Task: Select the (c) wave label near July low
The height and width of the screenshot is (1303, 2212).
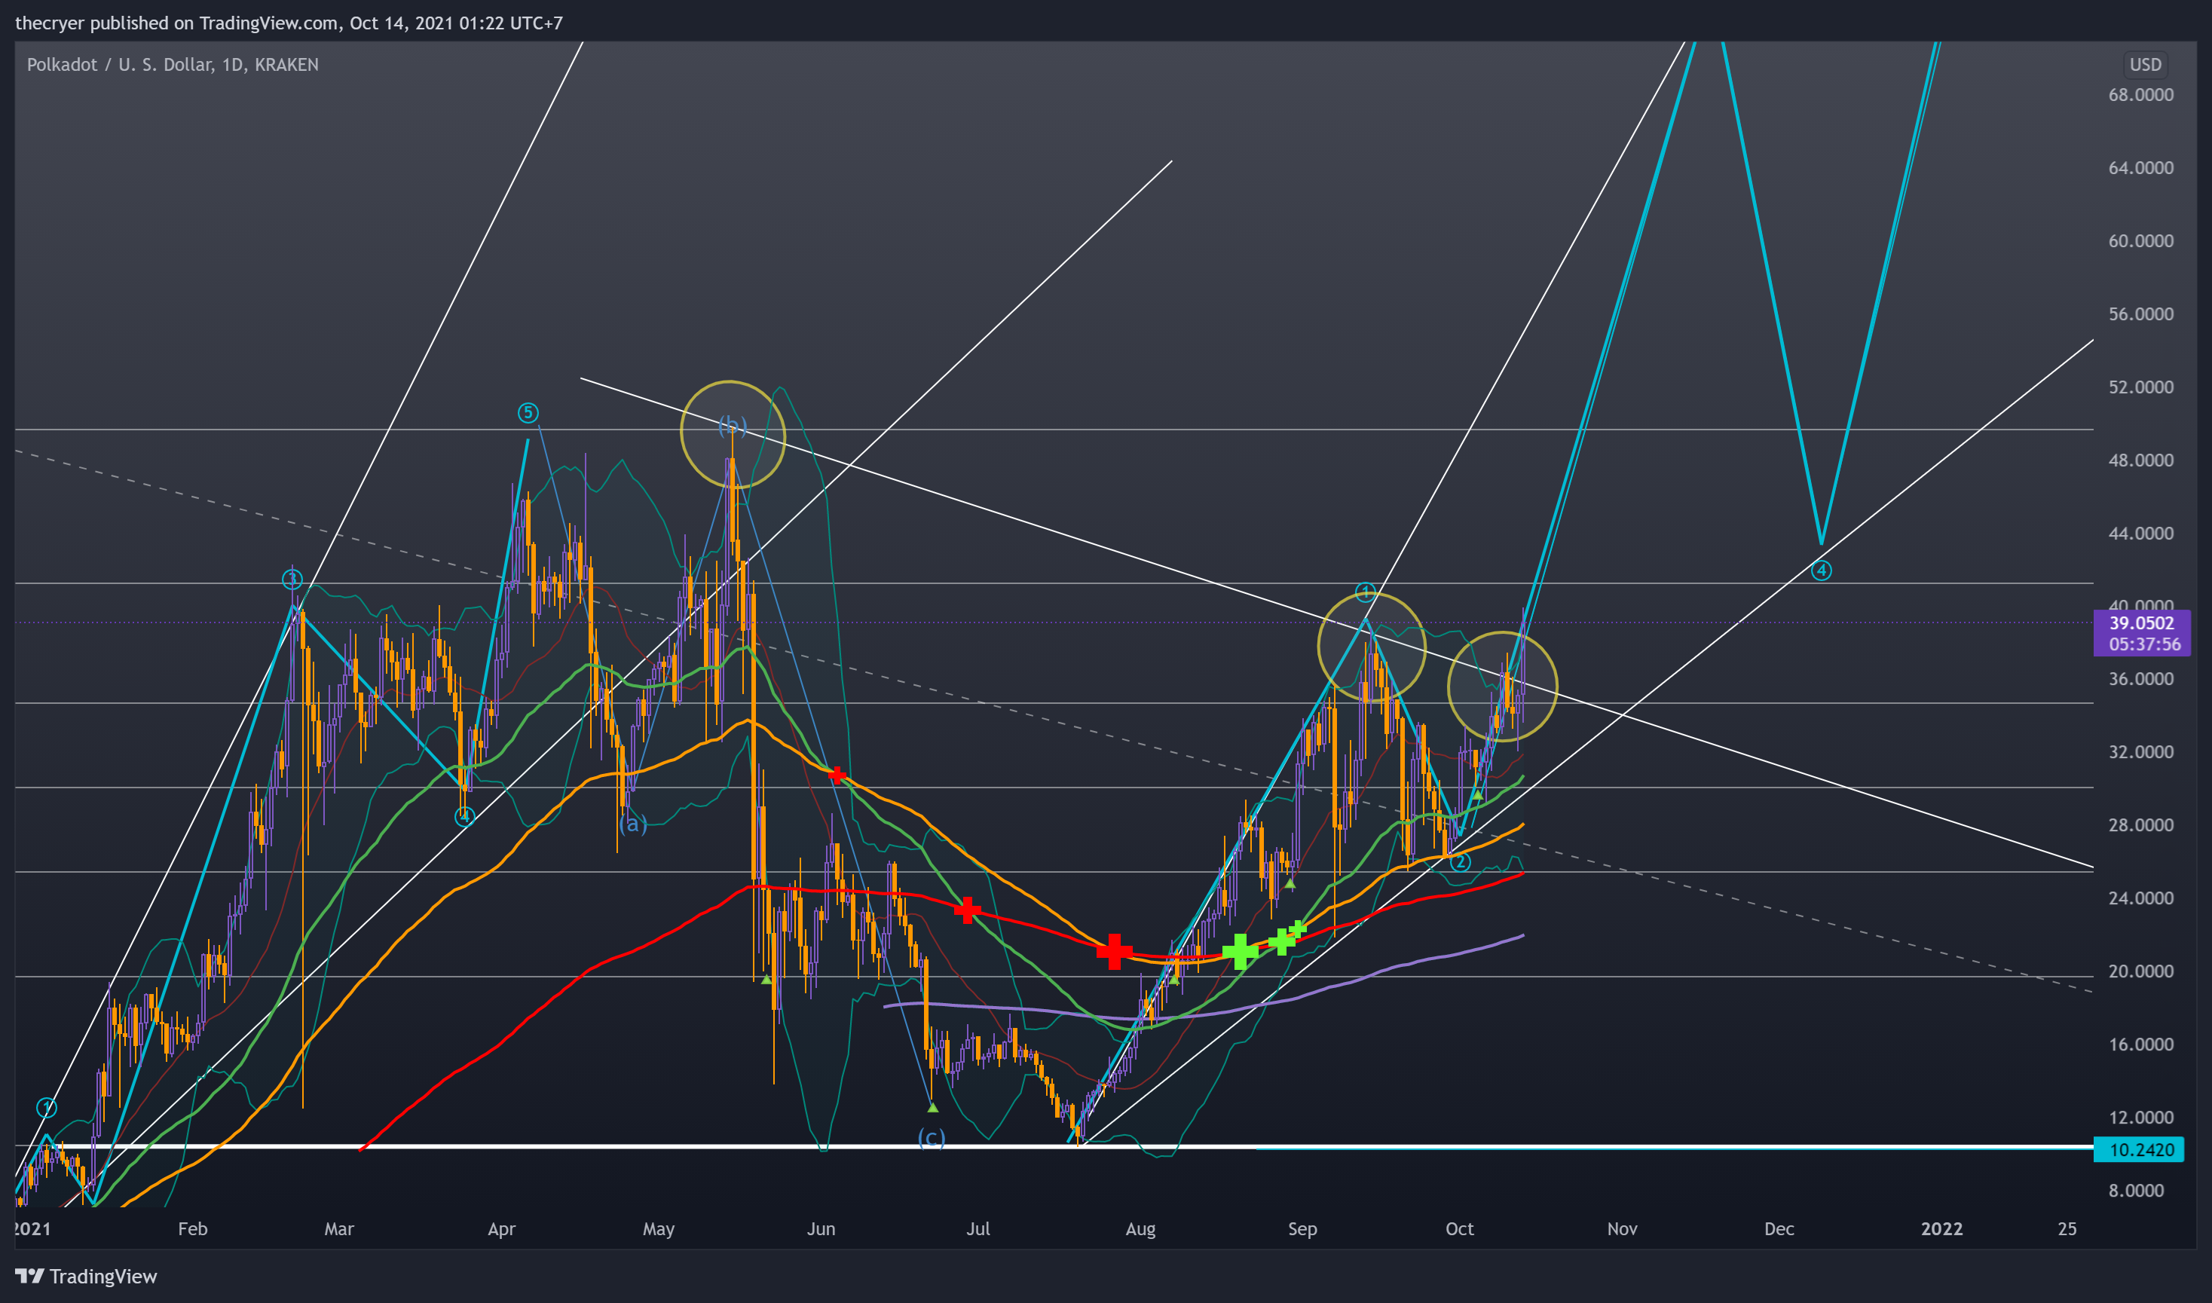Action: tap(931, 1137)
